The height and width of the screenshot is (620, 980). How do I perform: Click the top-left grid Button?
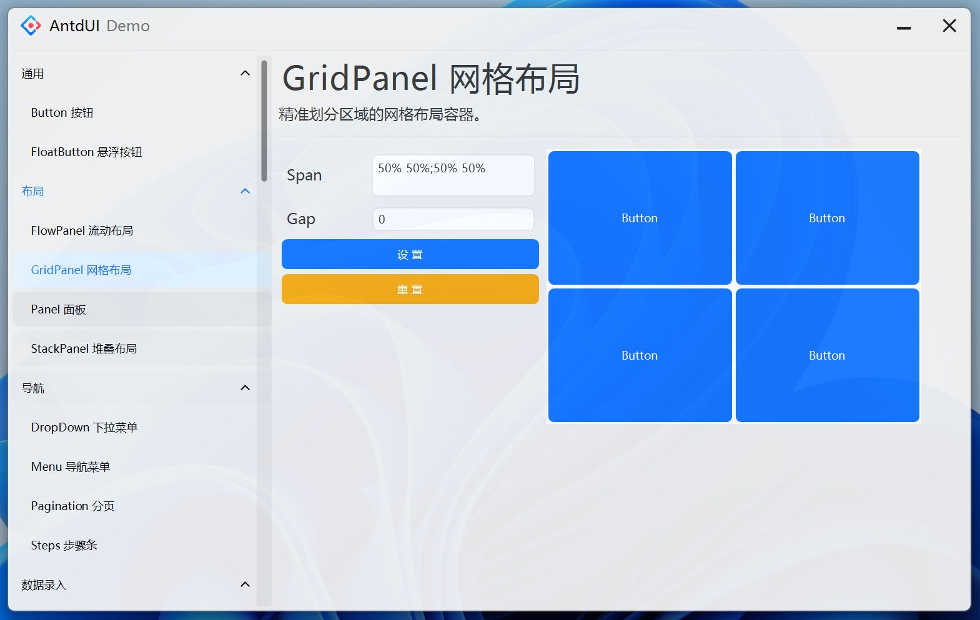pyautogui.click(x=640, y=218)
